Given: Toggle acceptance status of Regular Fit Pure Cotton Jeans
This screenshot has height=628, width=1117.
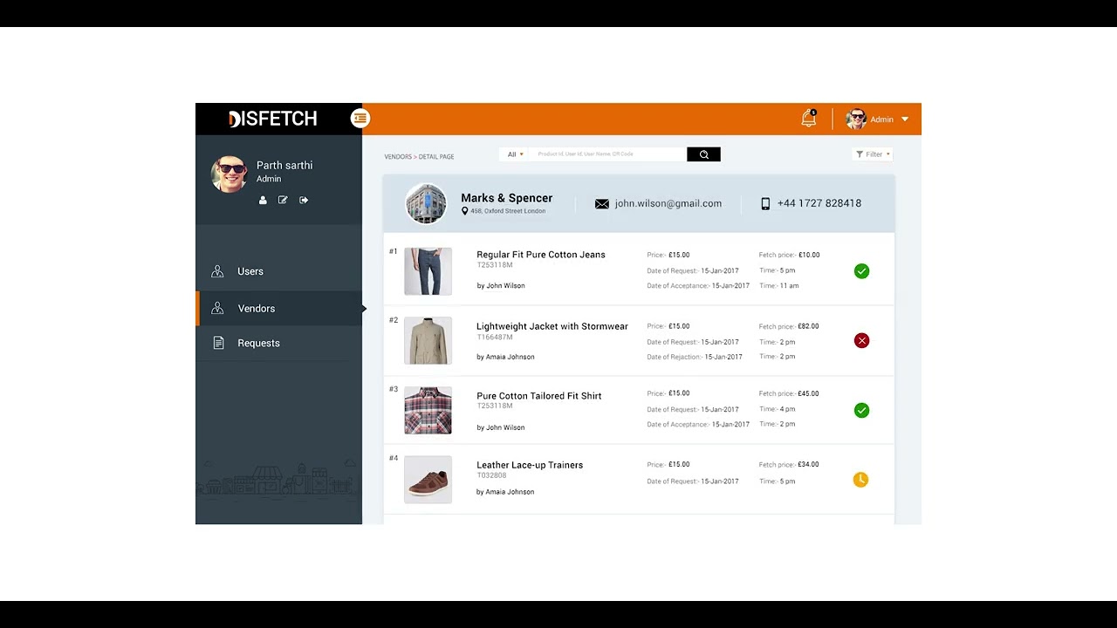Looking at the screenshot, I should tap(861, 271).
